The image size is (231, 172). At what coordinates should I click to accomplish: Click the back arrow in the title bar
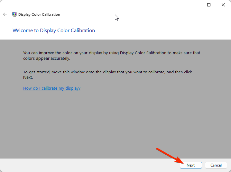point(5,14)
